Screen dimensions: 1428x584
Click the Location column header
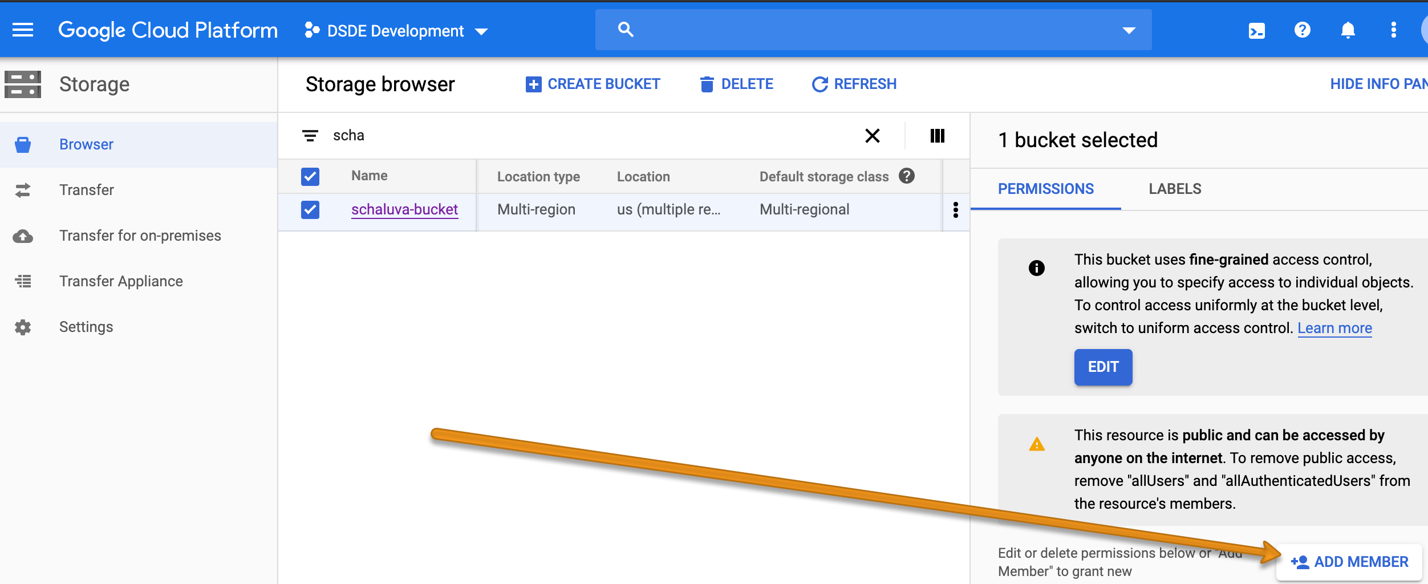643,177
